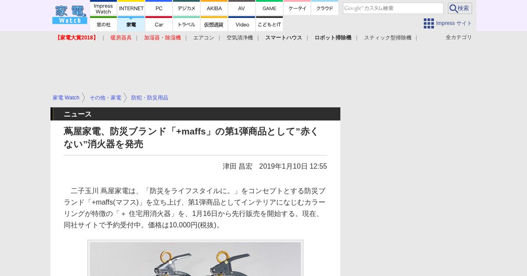Open the Car Watch tab
This screenshot has width=527, height=276.
point(159,24)
